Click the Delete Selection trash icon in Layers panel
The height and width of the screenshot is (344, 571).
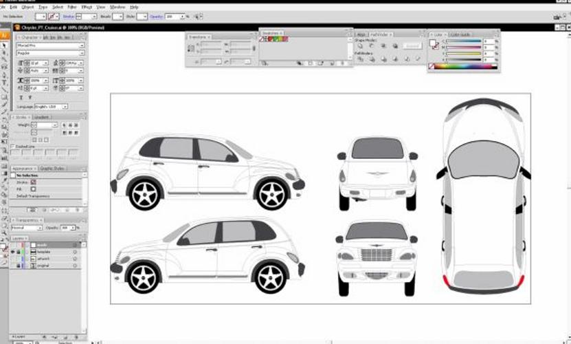(x=76, y=336)
